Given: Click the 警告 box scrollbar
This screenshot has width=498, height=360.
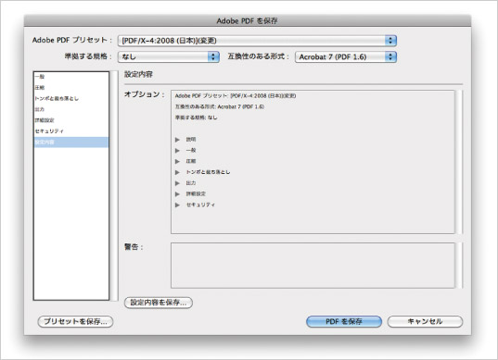Looking at the screenshot, I should (459, 266).
